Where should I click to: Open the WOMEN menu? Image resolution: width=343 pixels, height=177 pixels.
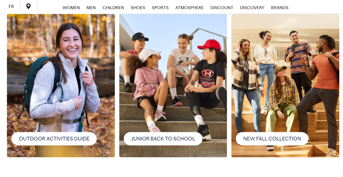click(x=71, y=8)
